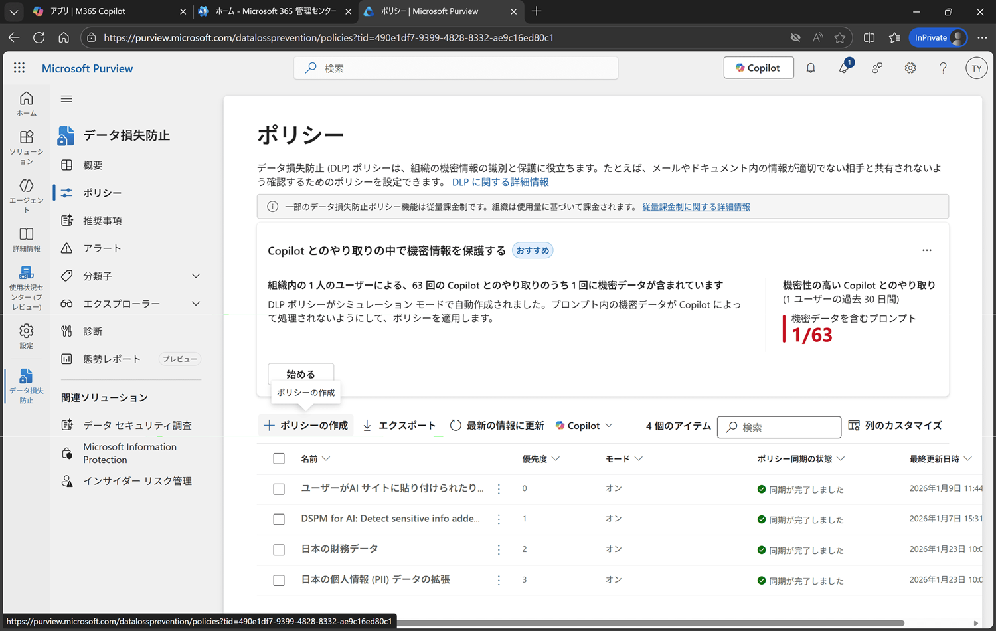Screen dimensions: 996x631
Task: Open row menu for 日本の個人情報 (PII) policy
Action: click(x=499, y=580)
